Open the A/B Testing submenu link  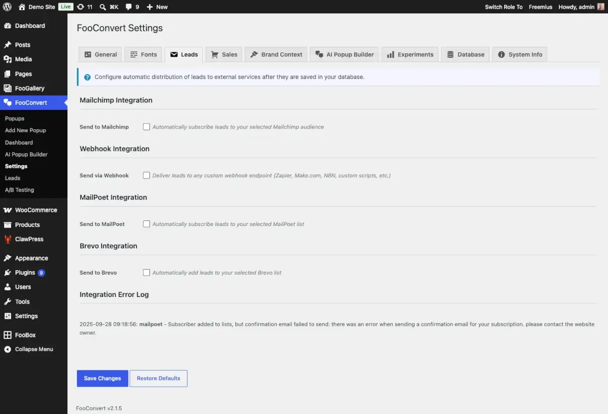click(x=20, y=190)
